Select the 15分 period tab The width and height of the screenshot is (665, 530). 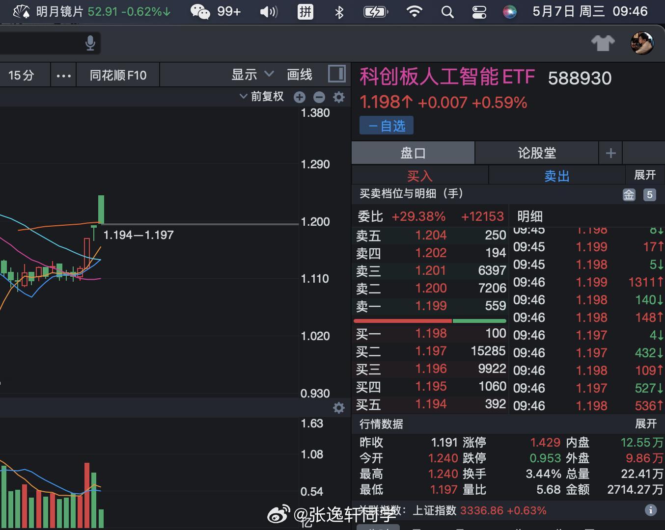click(22, 75)
